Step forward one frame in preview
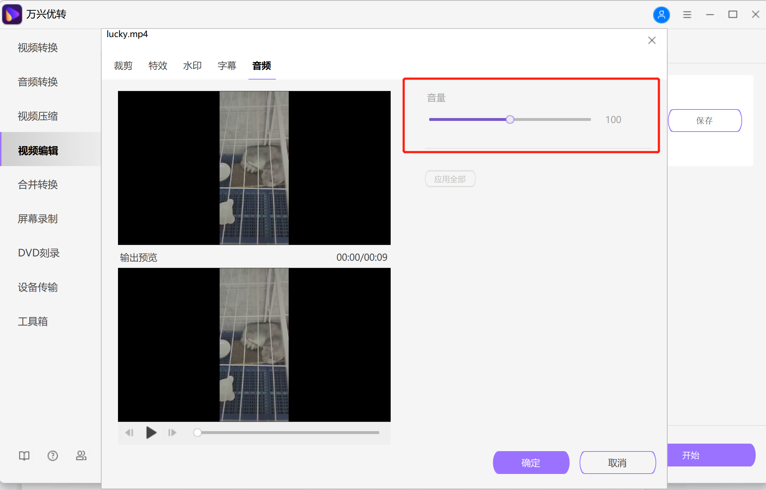The width and height of the screenshot is (766, 490). pyautogui.click(x=172, y=432)
